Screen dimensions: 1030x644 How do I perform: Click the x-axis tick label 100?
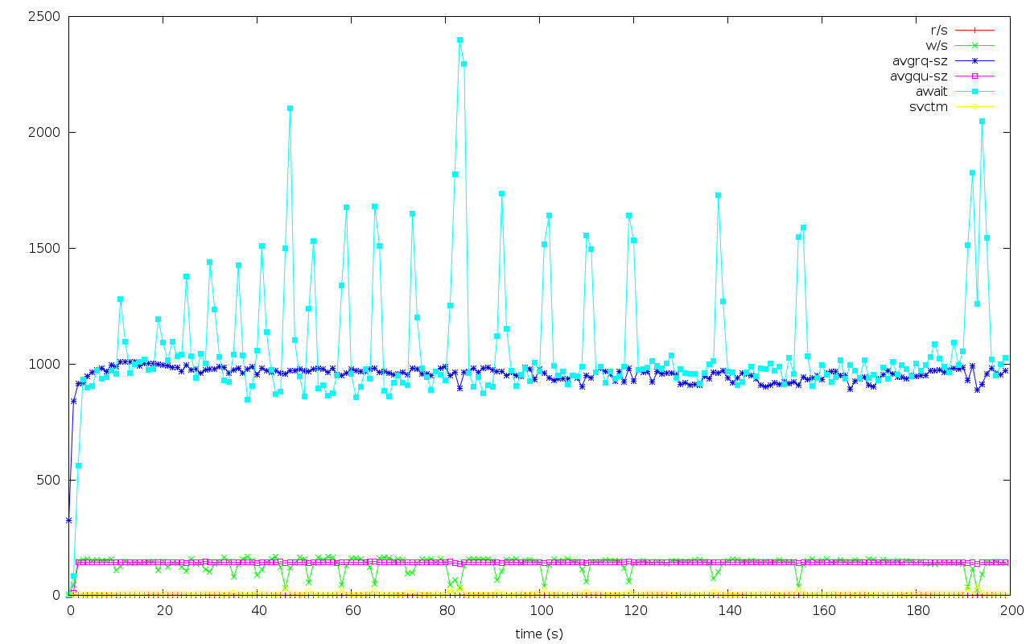pos(540,611)
